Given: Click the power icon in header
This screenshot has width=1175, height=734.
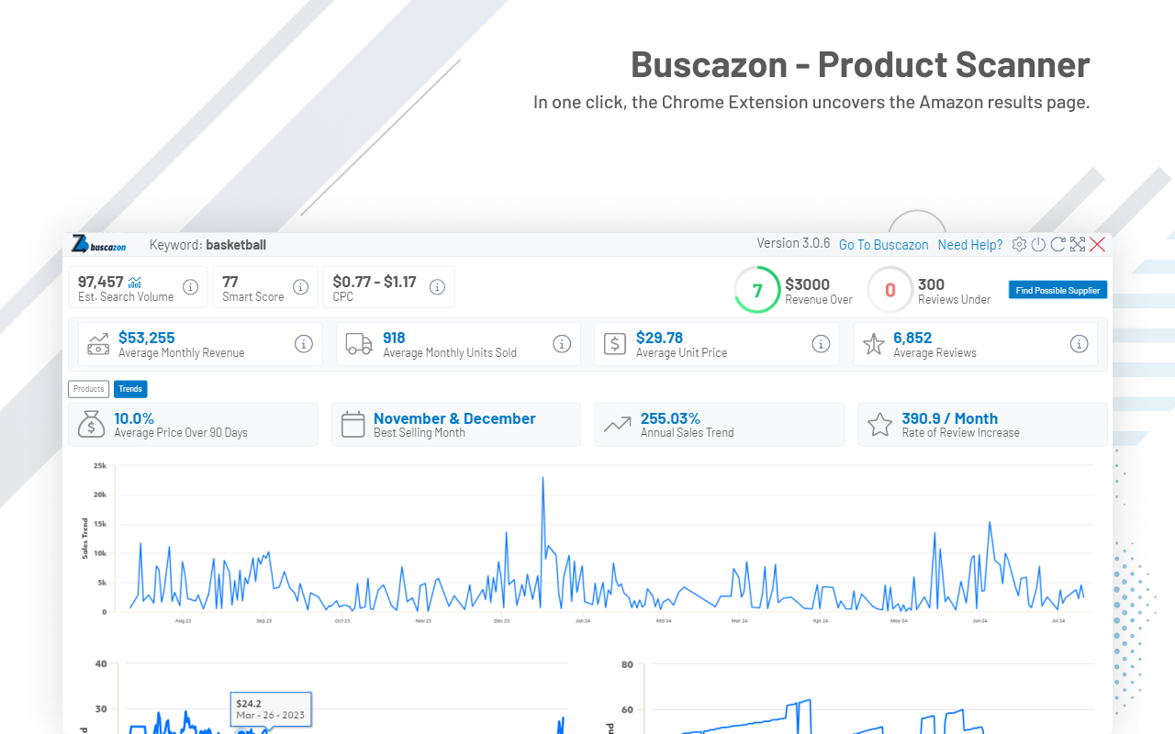Looking at the screenshot, I should pos(1038,244).
